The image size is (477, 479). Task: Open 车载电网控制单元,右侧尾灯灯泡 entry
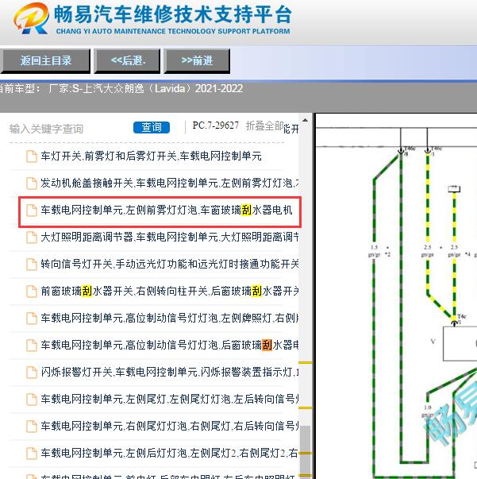point(169,426)
